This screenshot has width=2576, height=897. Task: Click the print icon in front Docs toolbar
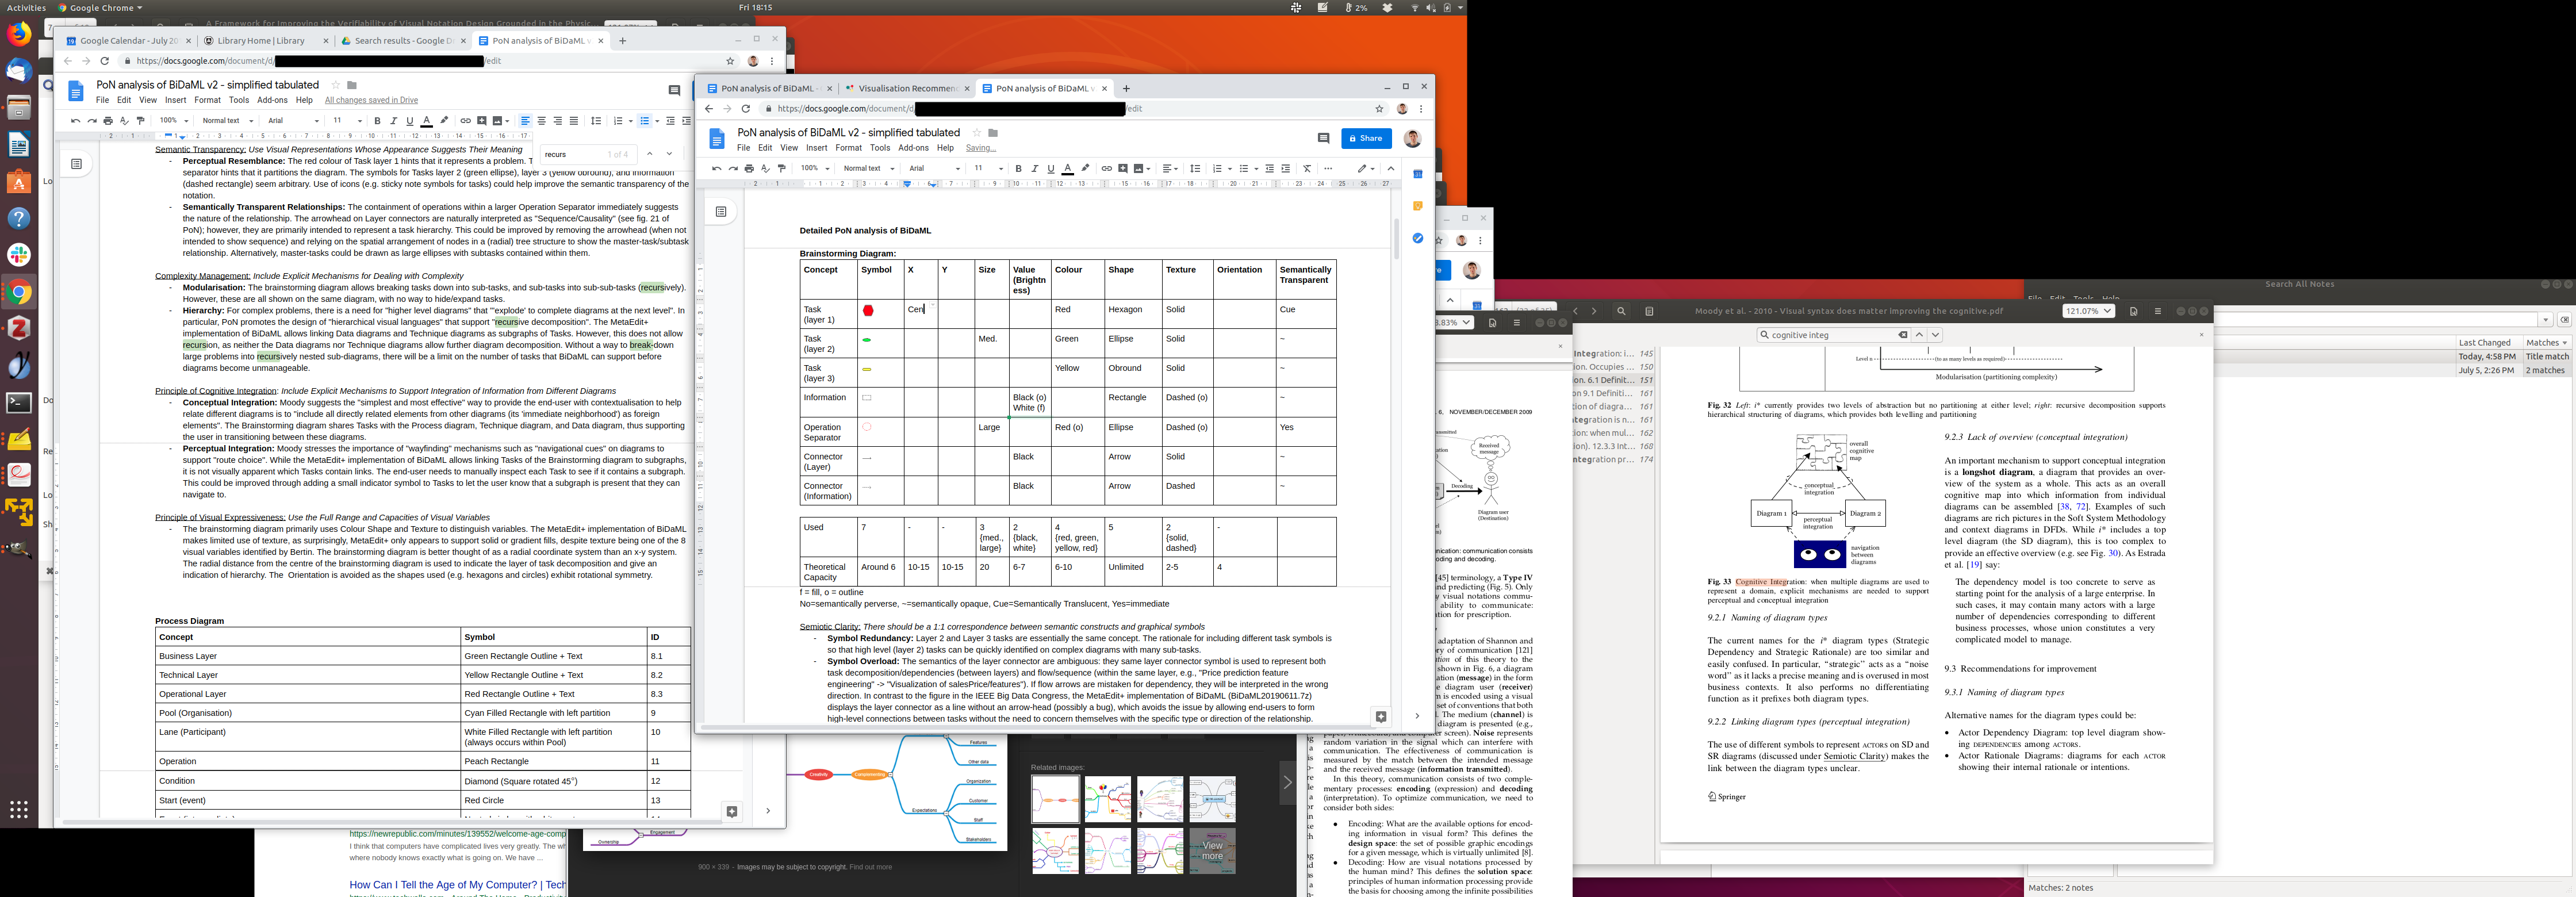pos(749,169)
